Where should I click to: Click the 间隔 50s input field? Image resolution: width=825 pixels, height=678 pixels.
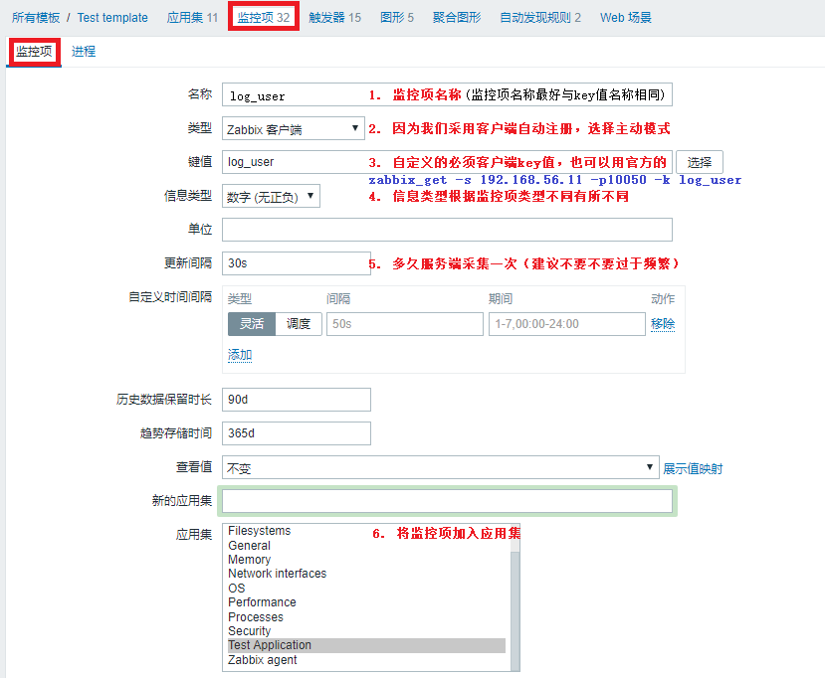[x=405, y=324]
